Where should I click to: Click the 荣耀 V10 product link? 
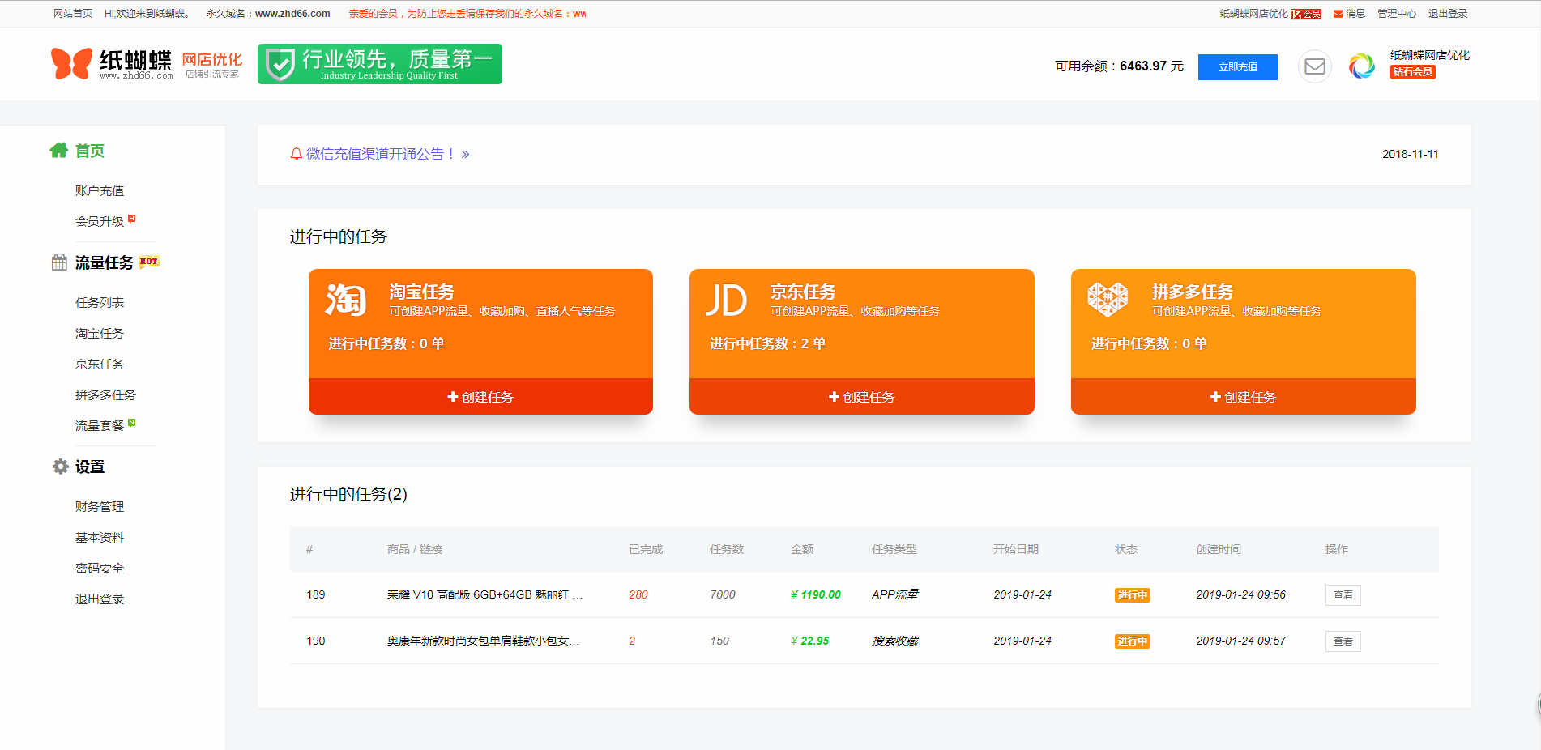484,594
